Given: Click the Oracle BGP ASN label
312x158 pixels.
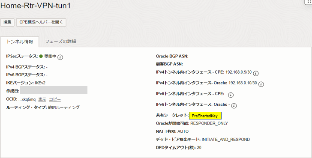Looking at the screenshot, I should (172, 56).
